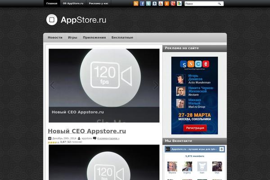This screenshot has height=180, width=270.
Task: Open the 4 комментариев link
Action: click(108, 138)
